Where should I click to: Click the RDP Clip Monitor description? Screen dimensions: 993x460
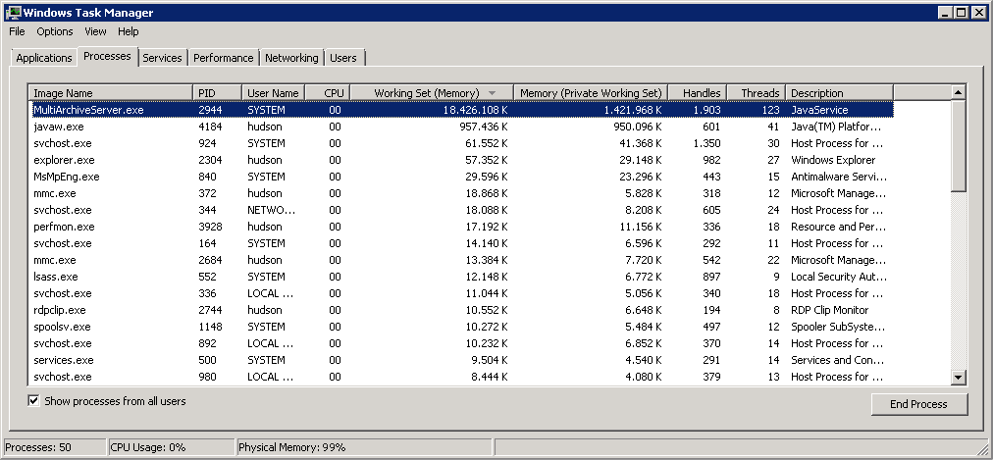[829, 310]
